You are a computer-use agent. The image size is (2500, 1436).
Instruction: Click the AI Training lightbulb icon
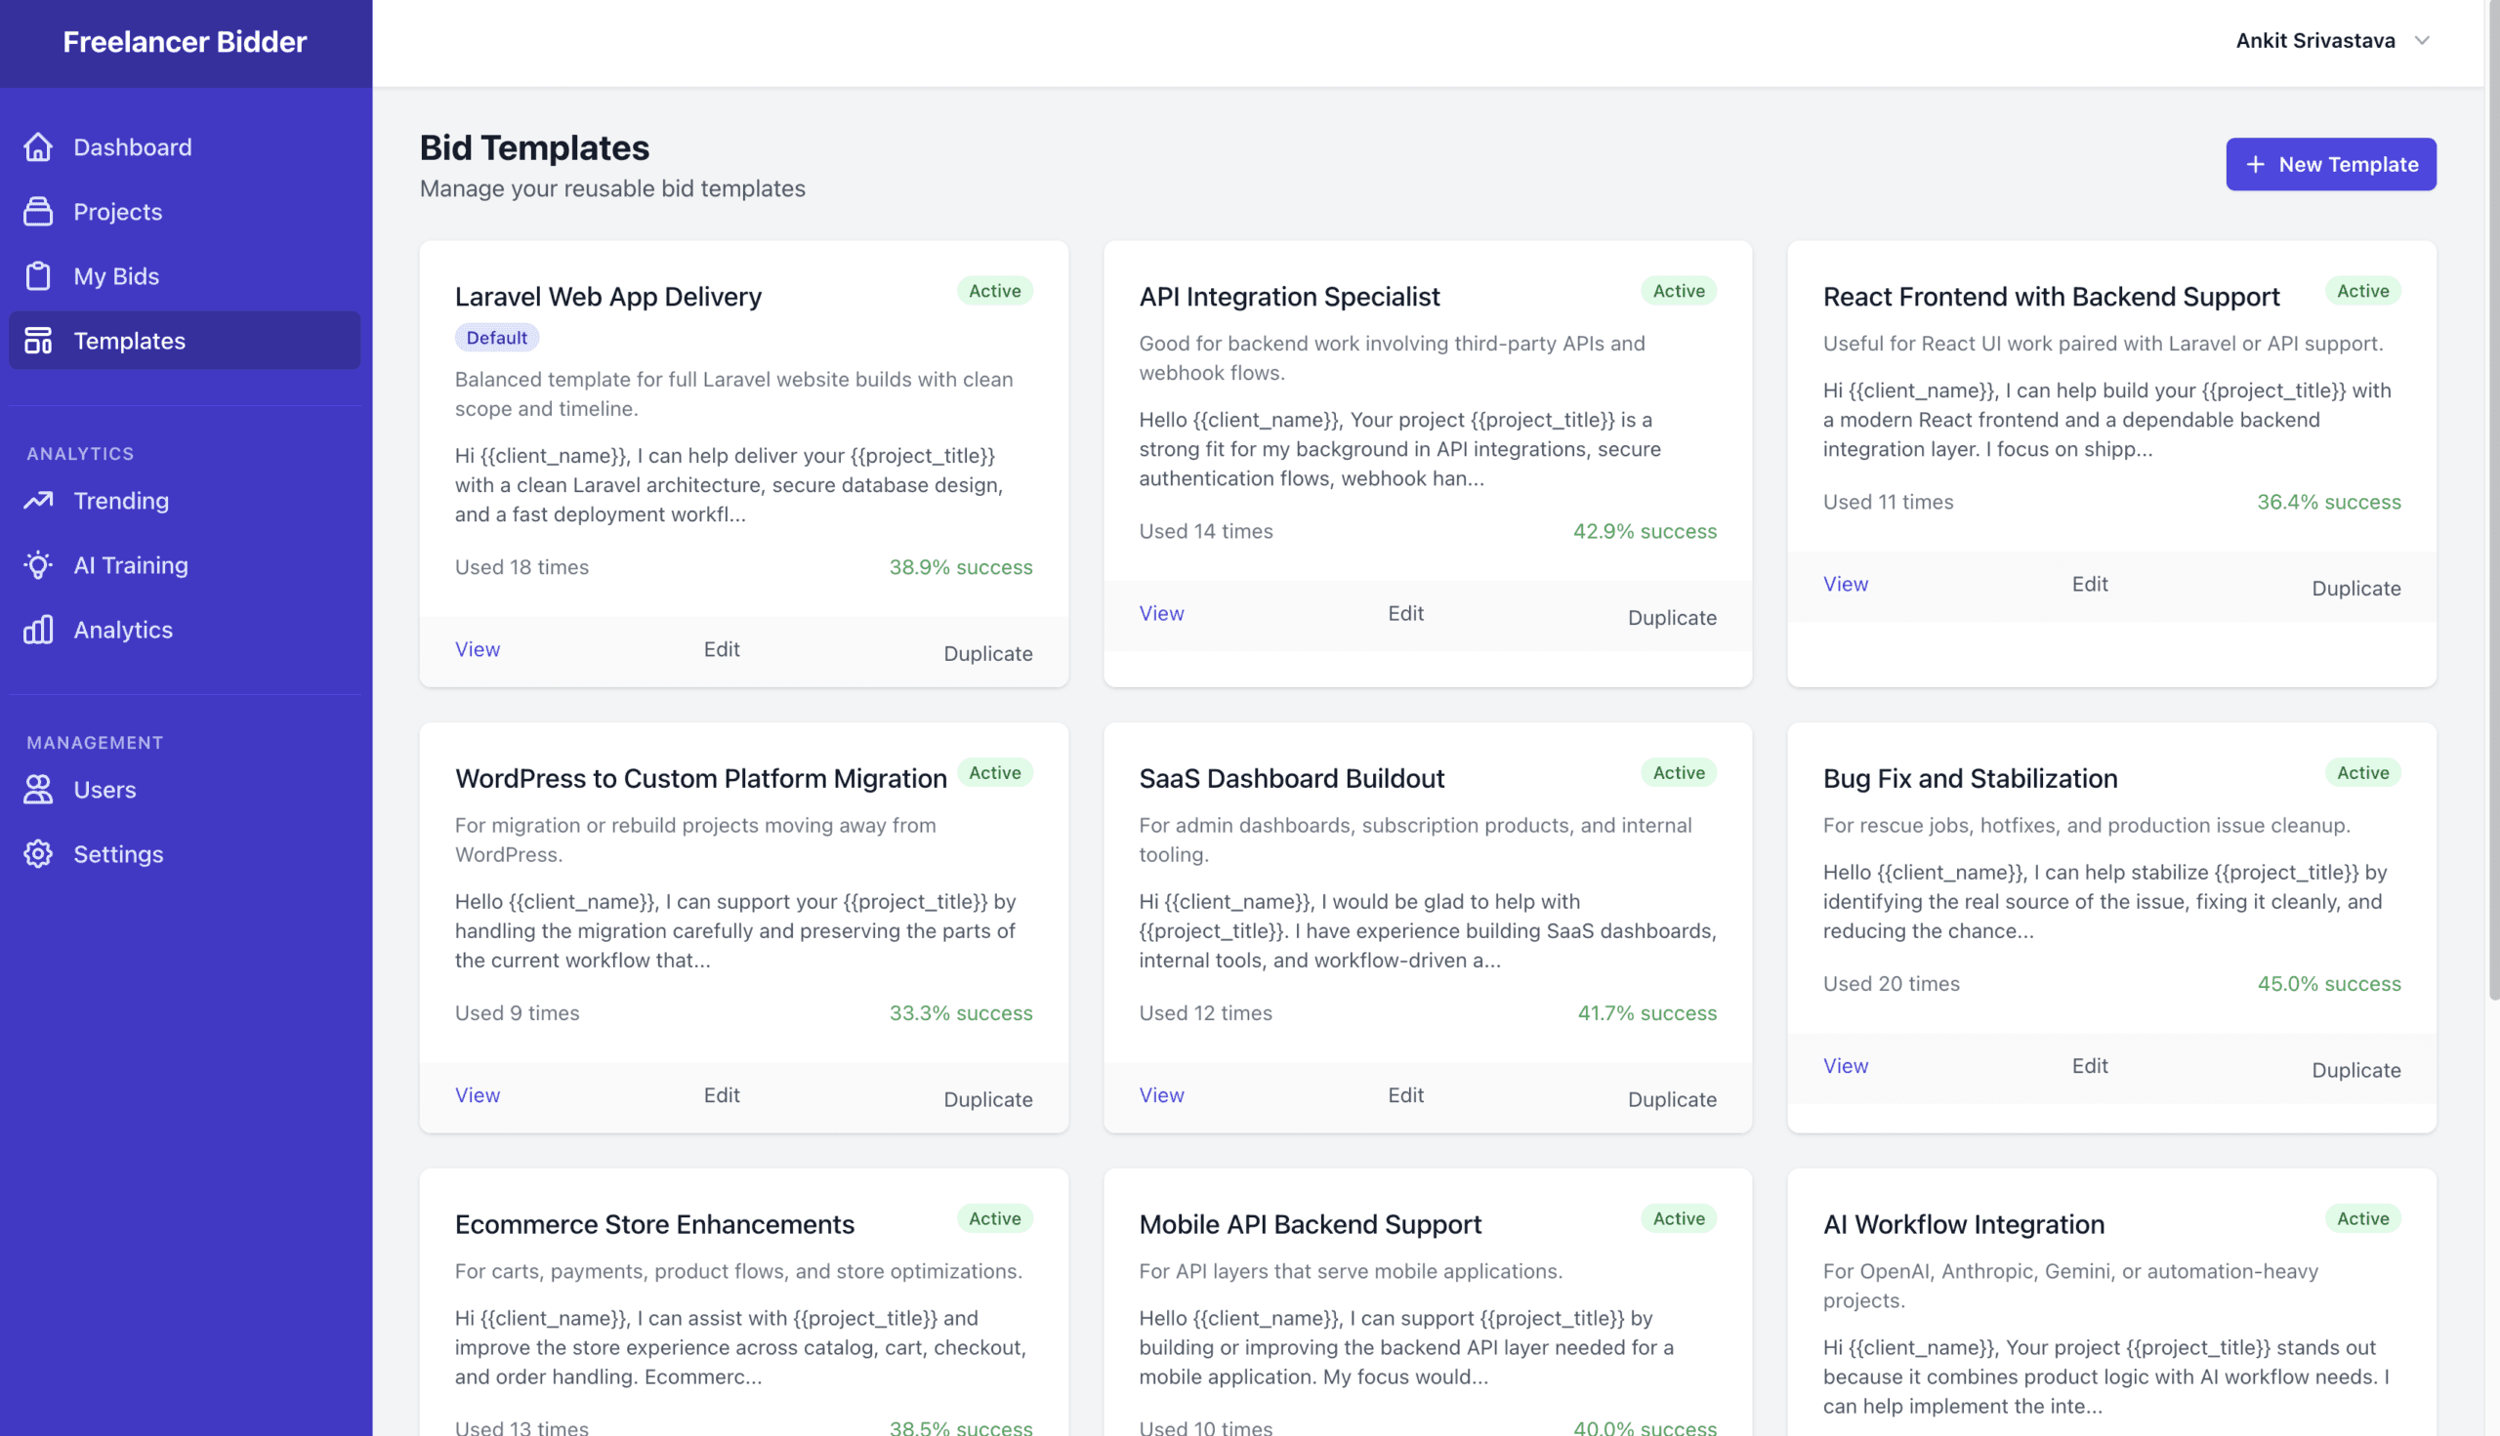click(x=37, y=565)
